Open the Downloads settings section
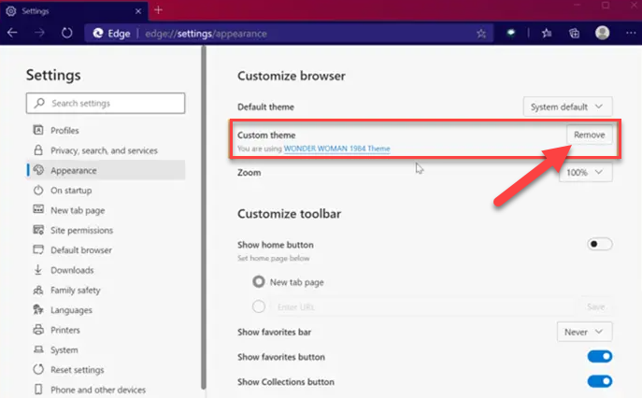This screenshot has height=398, width=642. 72,270
